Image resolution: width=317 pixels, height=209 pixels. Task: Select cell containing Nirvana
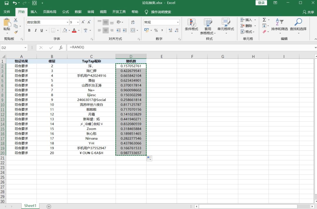91,138
